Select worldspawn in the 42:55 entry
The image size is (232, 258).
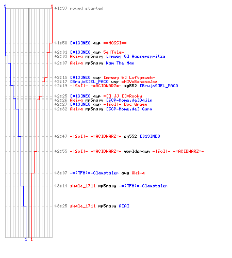click(137, 151)
